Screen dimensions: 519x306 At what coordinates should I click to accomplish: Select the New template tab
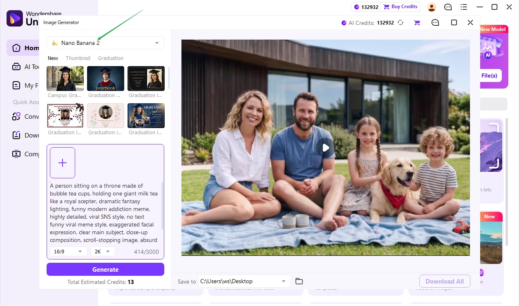click(53, 58)
